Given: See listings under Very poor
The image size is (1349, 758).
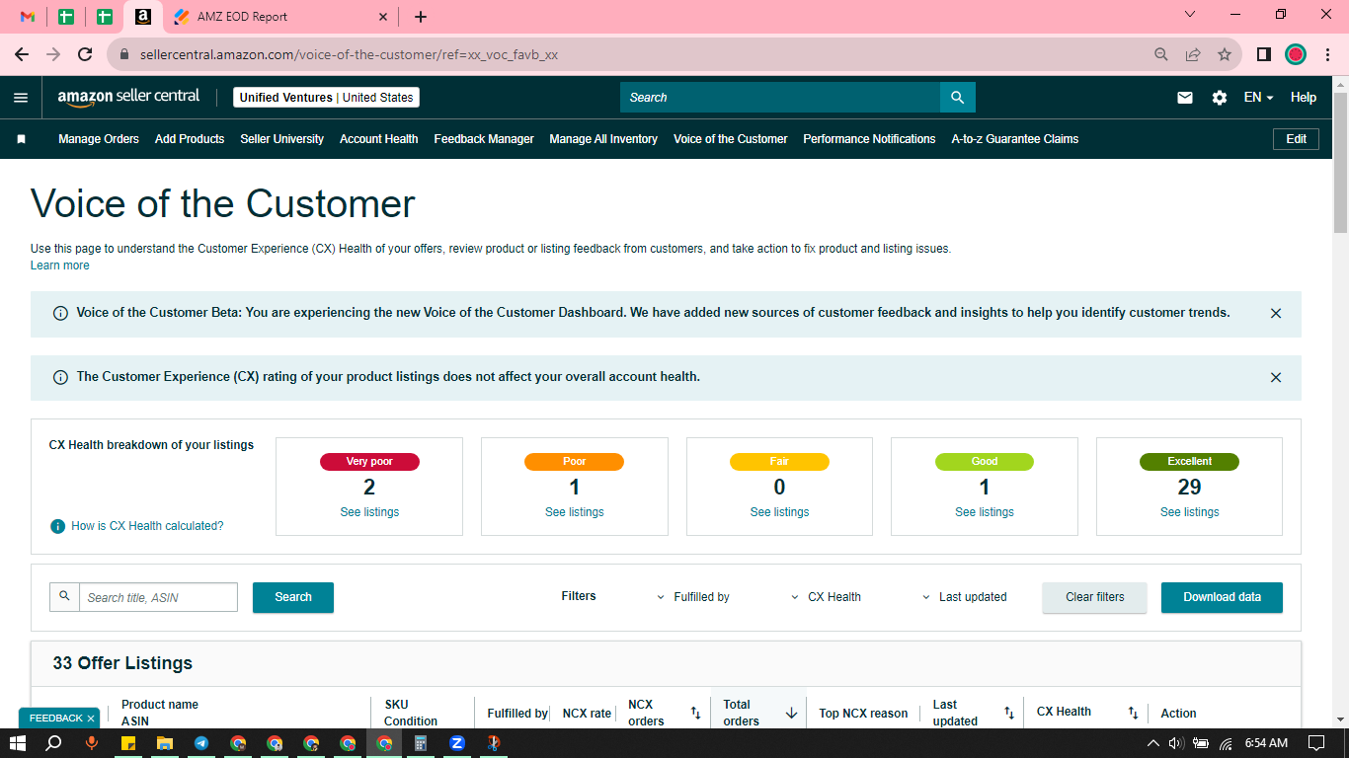Looking at the screenshot, I should point(369,512).
